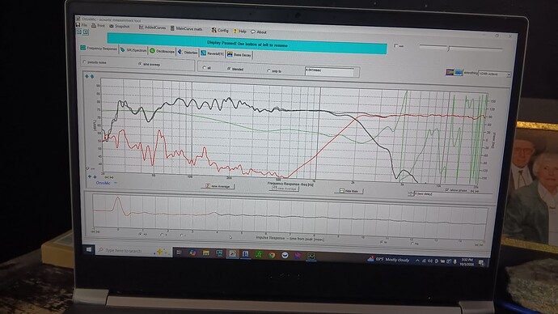Switch to Distortion tab
This screenshot has height=314, width=558.
[x=188, y=53]
